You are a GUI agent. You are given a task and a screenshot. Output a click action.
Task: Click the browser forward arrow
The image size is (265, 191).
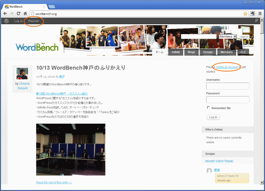[12, 14]
